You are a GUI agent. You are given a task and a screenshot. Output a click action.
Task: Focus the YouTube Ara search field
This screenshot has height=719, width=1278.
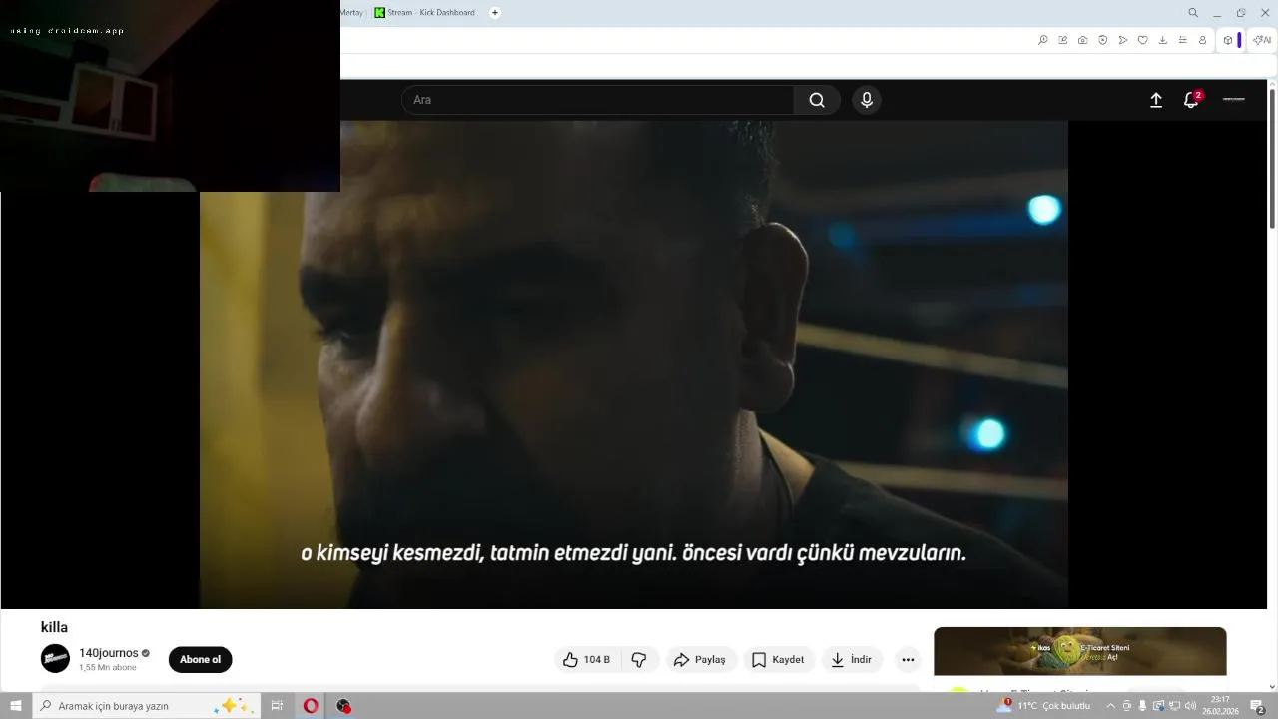597,100
